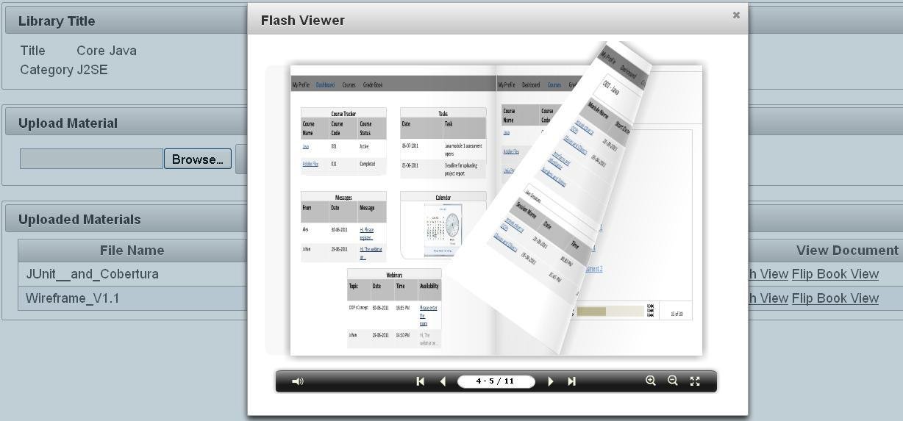Screen dimensions: 903x421
Task: Jump to first page of flipbook
Action: coord(421,381)
